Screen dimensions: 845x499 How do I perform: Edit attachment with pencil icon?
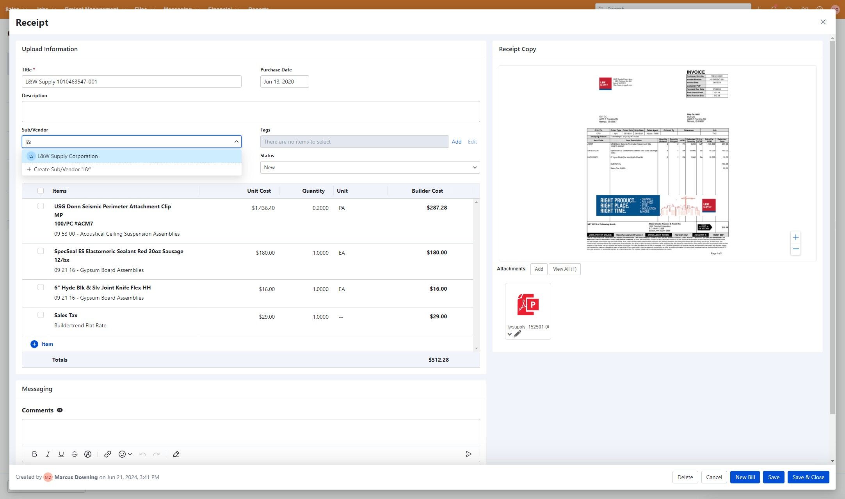[x=517, y=334]
